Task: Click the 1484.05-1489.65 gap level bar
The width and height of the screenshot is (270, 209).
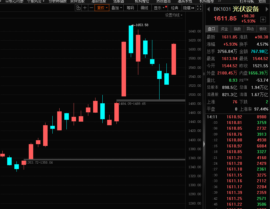Action: pos(151,100)
